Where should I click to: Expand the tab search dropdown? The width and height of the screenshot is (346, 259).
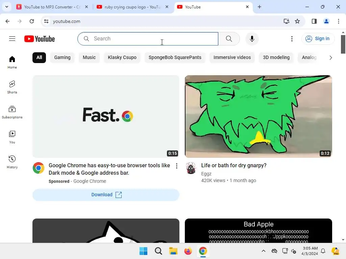pos(7,7)
